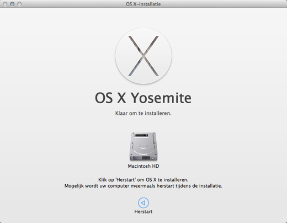Close the OS X-installatie window
This screenshot has height=223, width=287.
pos(5,4)
